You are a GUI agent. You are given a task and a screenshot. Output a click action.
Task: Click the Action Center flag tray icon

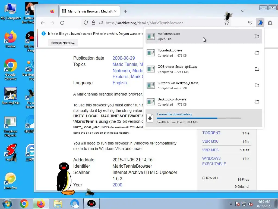click(x=237, y=204)
